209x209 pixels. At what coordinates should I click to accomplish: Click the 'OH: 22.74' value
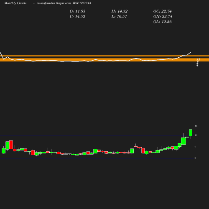(163, 17)
